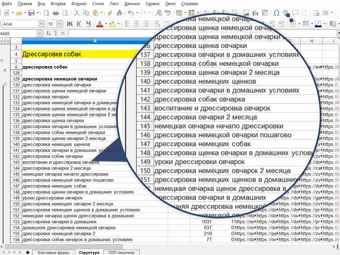Open the Формат menu
340x255 pixels.
(79, 4)
